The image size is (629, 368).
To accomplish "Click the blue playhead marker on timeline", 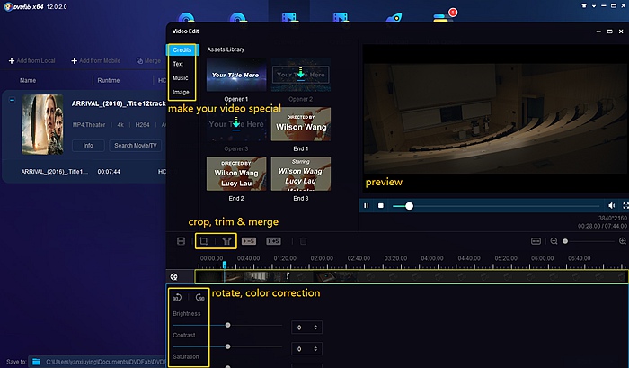I will (225, 265).
